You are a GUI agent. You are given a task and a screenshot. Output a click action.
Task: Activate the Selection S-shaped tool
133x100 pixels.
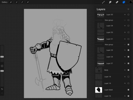coord(22,2)
